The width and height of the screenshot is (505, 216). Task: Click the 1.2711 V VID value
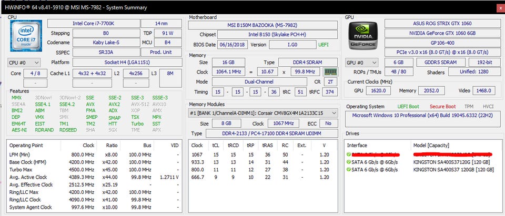point(169,177)
